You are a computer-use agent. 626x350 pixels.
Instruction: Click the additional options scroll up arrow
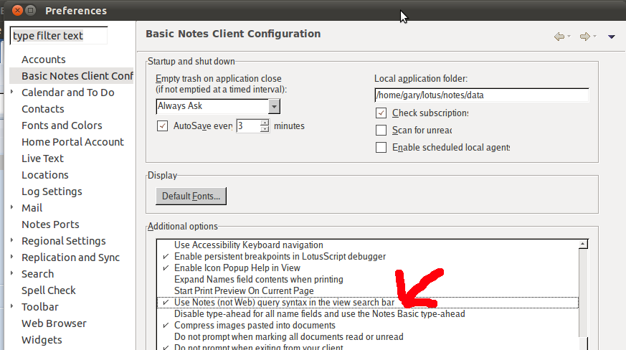click(x=583, y=244)
